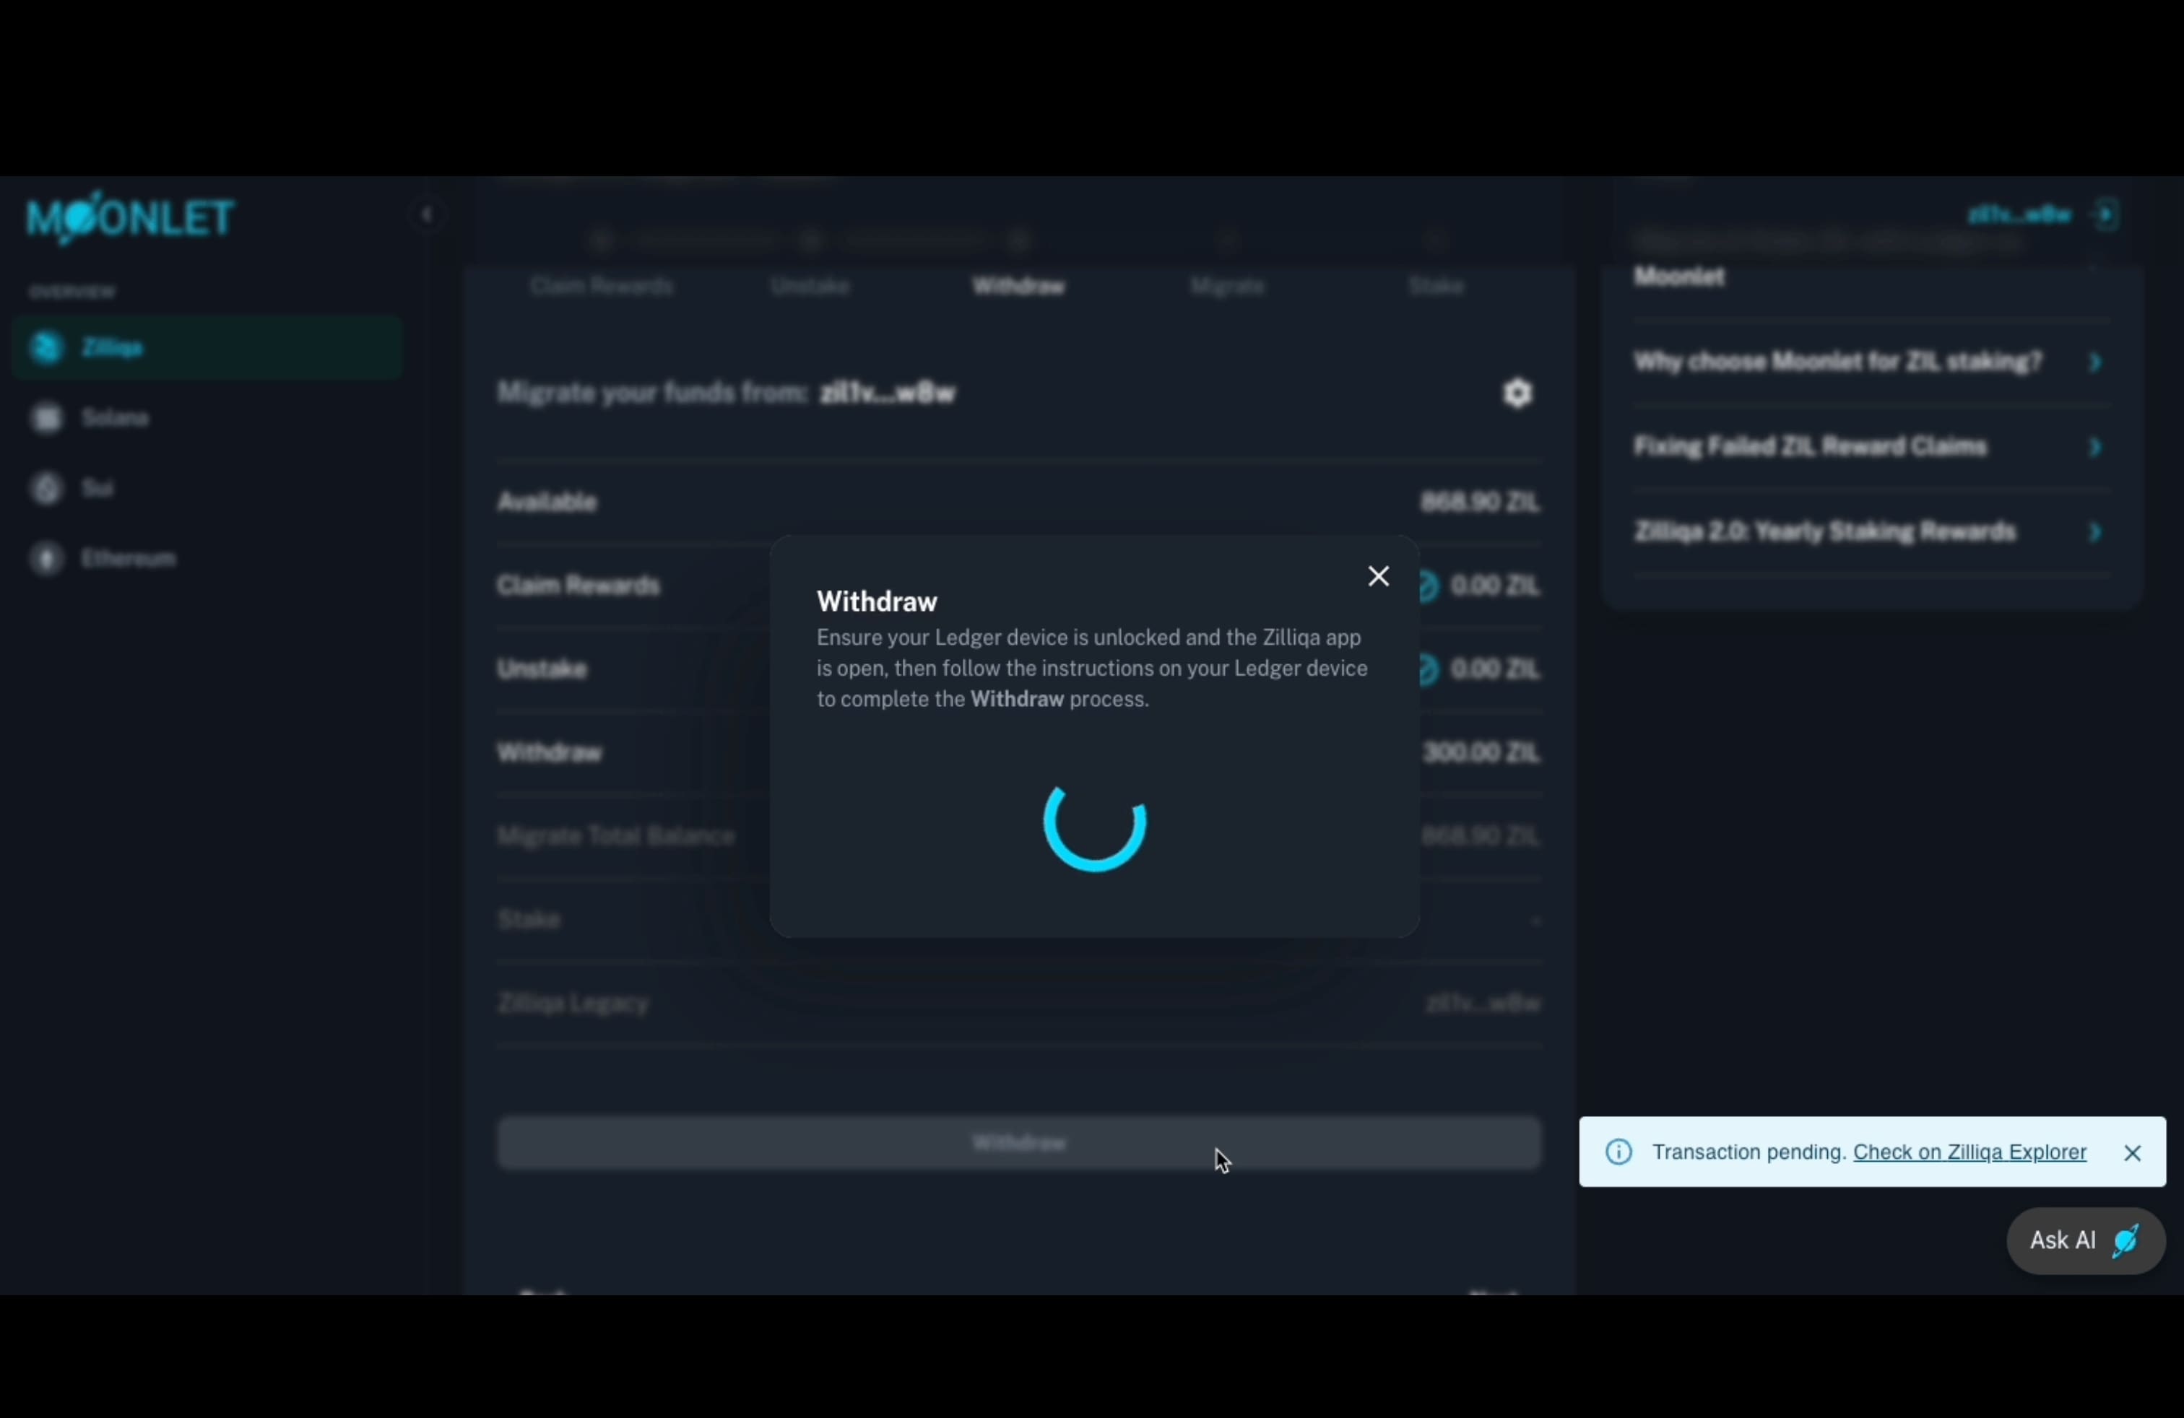The width and height of the screenshot is (2184, 1418).
Task: Open the Ask AI chat
Action: click(2085, 1240)
